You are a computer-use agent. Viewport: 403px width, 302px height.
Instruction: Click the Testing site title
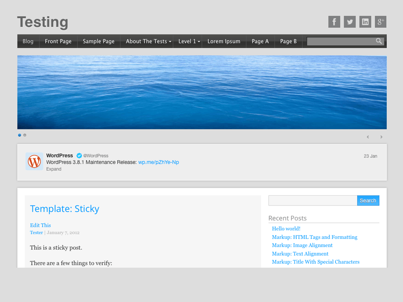pos(43,22)
